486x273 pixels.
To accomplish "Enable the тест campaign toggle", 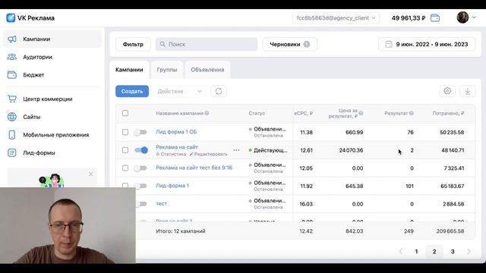I will tap(141, 204).
